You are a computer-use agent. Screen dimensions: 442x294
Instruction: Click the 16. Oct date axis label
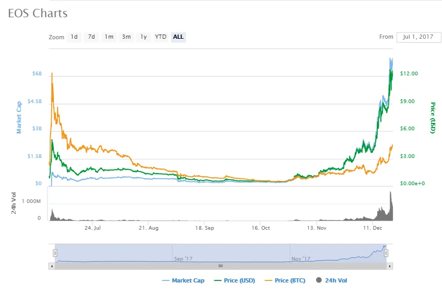coord(261,228)
